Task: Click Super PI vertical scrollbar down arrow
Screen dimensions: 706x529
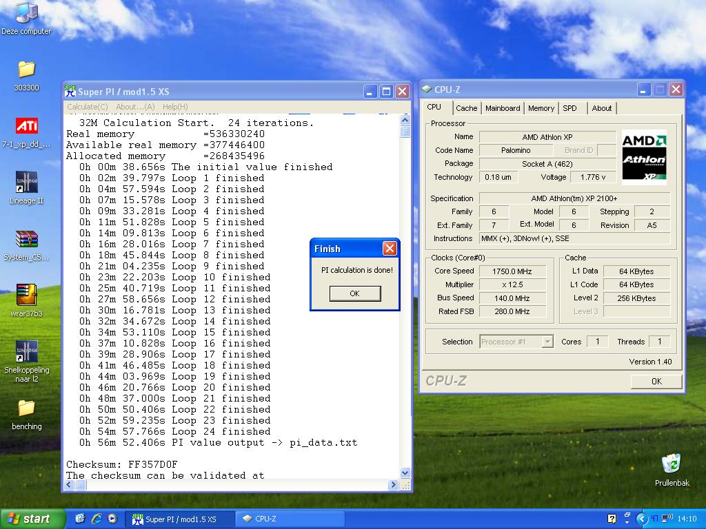Action: tap(405, 473)
